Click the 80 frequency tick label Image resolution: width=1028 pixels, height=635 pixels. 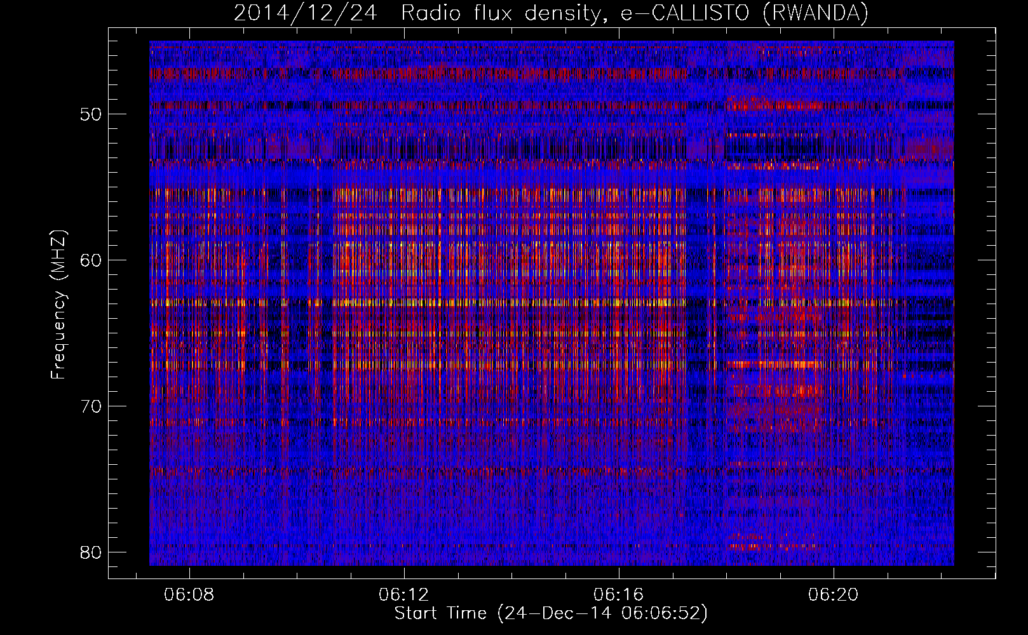point(91,552)
